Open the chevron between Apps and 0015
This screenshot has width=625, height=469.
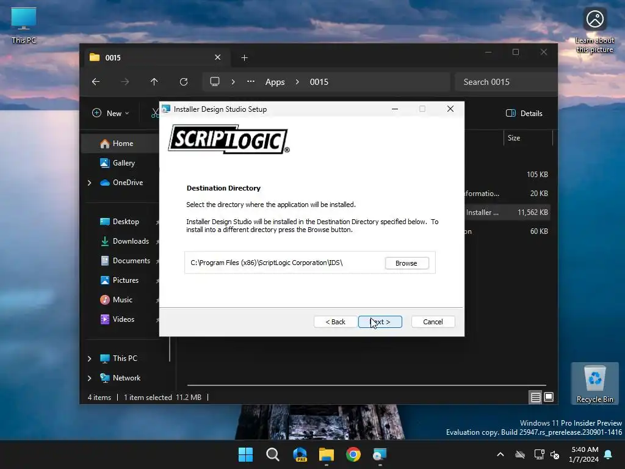point(297,82)
